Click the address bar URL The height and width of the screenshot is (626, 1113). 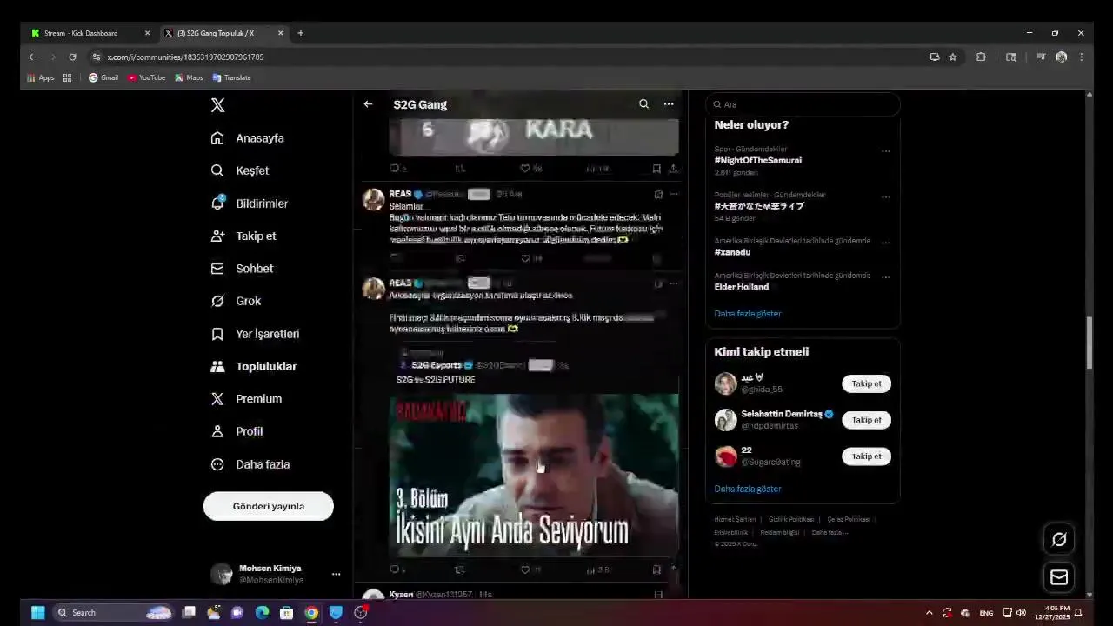[185, 57]
